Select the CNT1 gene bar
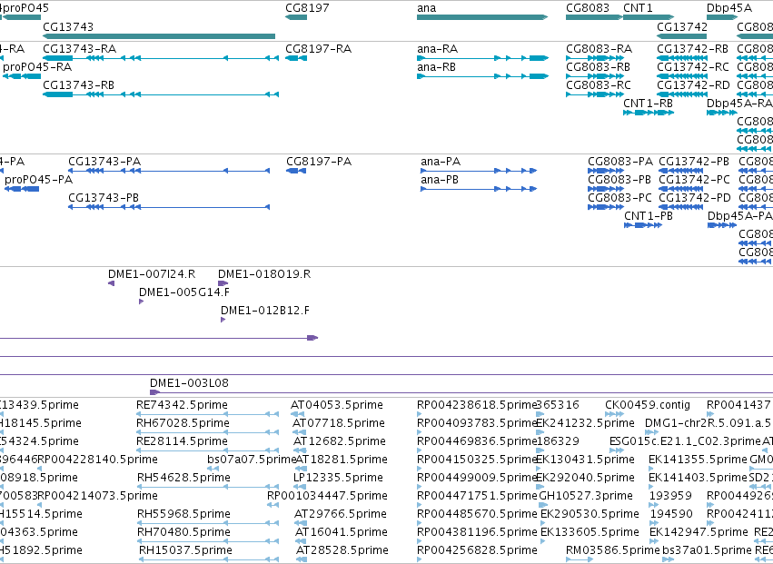The height and width of the screenshot is (564, 773). click(649, 17)
